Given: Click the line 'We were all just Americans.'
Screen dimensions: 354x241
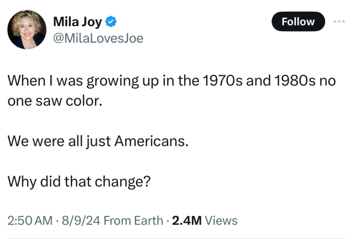Looking at the screenshot, I should pyautogui.click(x=98, y=141).
